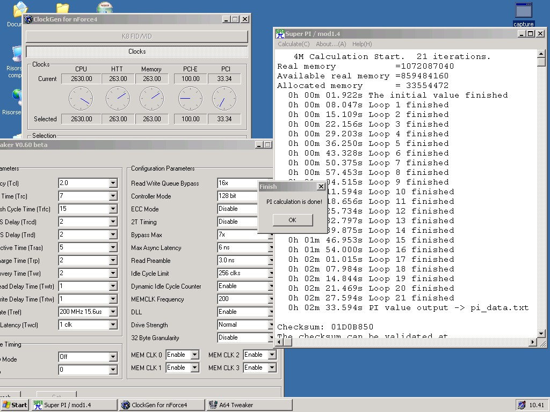This screenshot has height=412, width=550.
Task: Click the Current CPU clock value 2630.00
Action: pos(82,79)
